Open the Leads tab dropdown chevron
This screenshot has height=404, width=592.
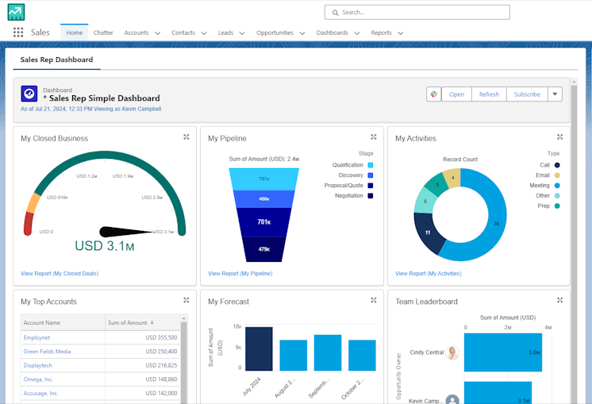(x=242, y=33)
